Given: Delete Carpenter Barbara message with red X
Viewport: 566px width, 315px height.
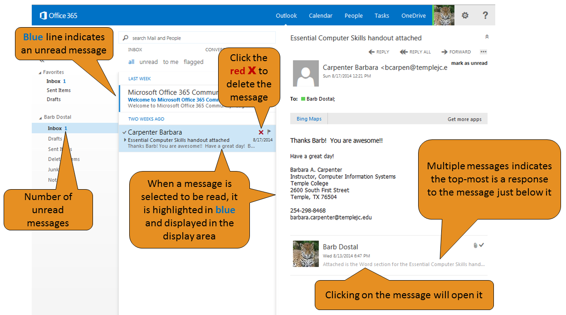Looking at the screenshot, I should pyautogui.click(x=261, y=132).
